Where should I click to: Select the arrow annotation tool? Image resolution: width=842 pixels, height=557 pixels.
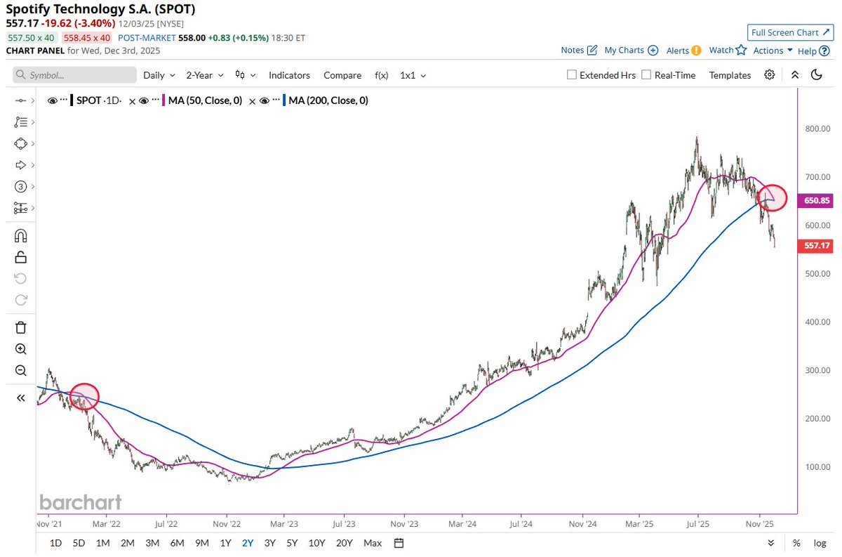pyautogui.click(x=20, y=165)
